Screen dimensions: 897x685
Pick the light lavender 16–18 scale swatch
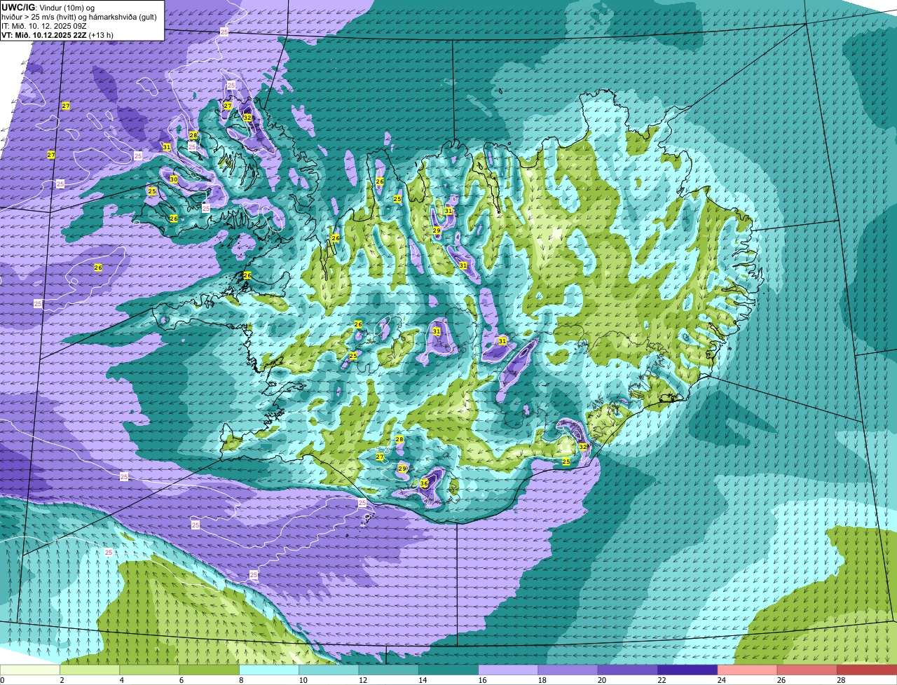pos(508,670)
